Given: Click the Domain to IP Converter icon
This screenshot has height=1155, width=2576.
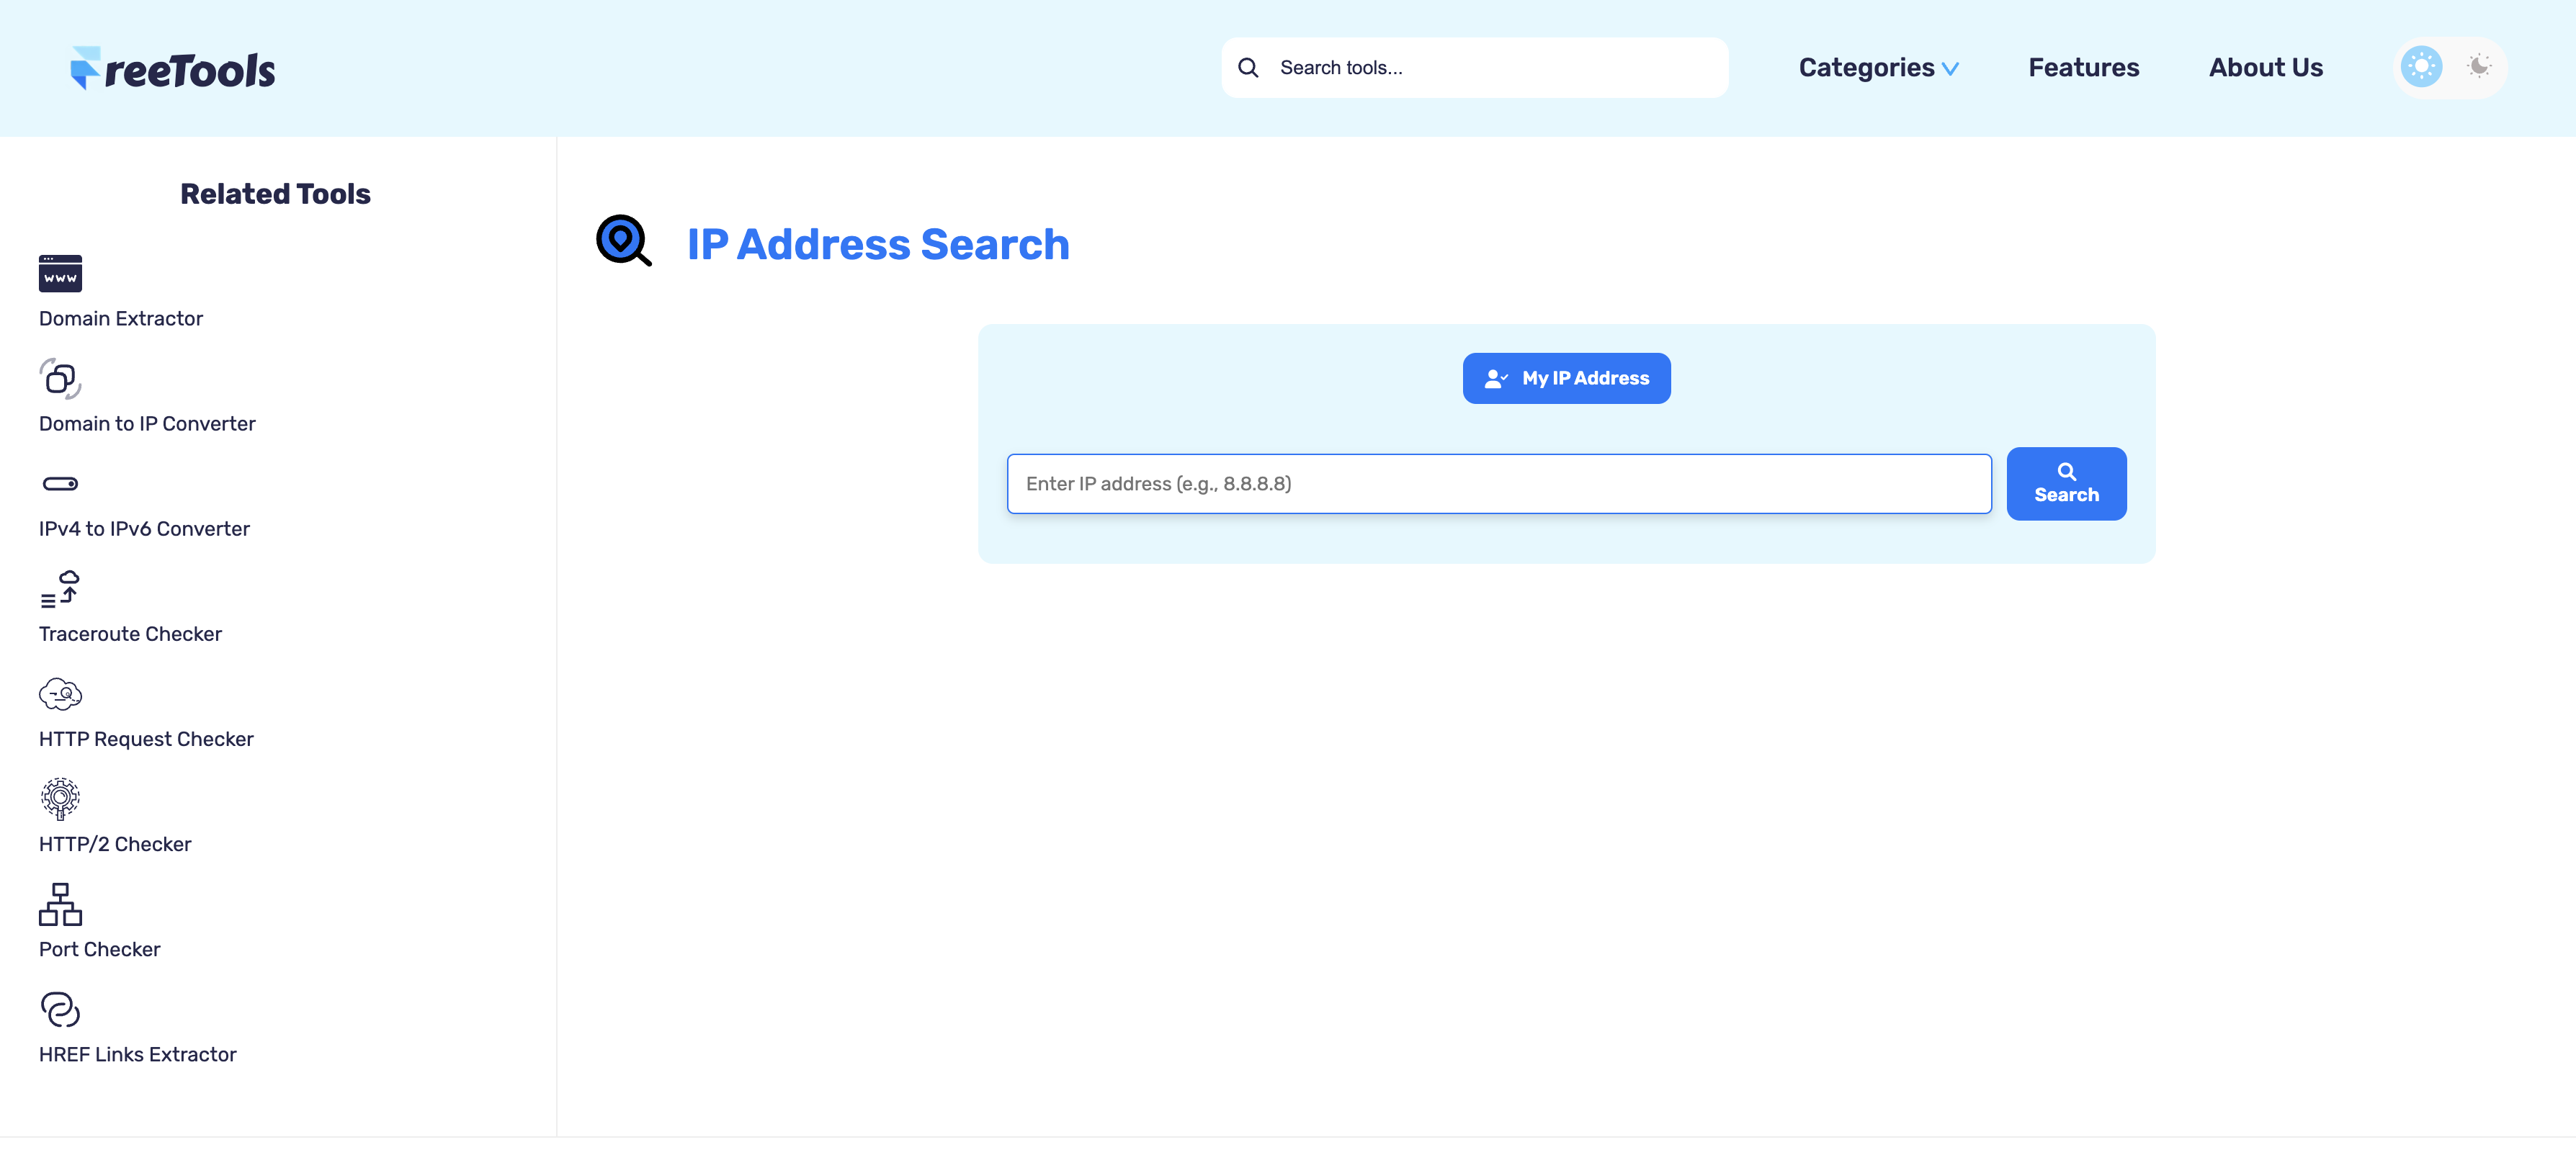Looking at the screenshot, I should pos(60,378).
